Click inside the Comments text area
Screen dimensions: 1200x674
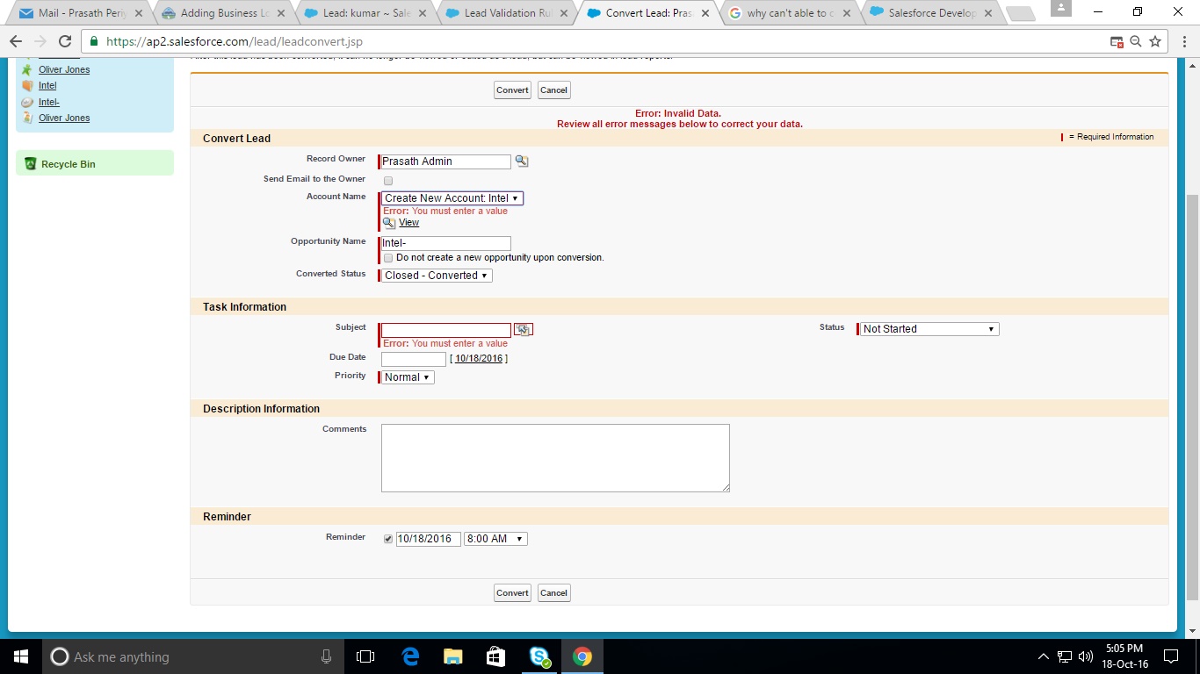coord(555,458)
